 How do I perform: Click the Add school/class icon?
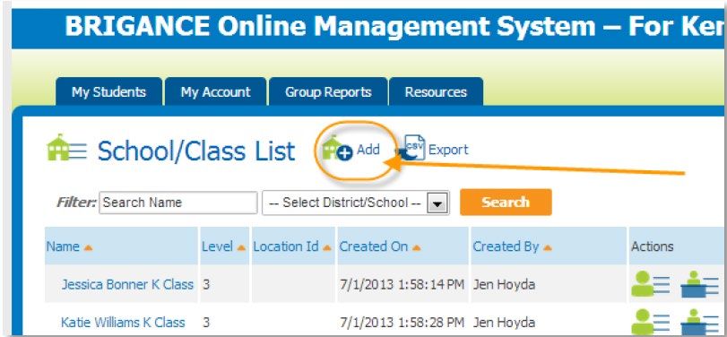click(x=338, y=149)
